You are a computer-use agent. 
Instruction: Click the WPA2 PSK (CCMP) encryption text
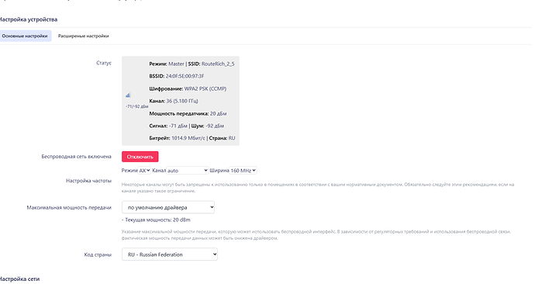coord(205,88)
